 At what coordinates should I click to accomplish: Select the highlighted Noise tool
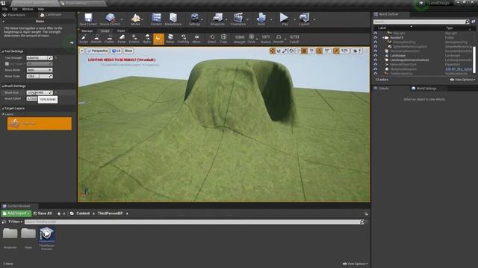[x=158, y=39]
